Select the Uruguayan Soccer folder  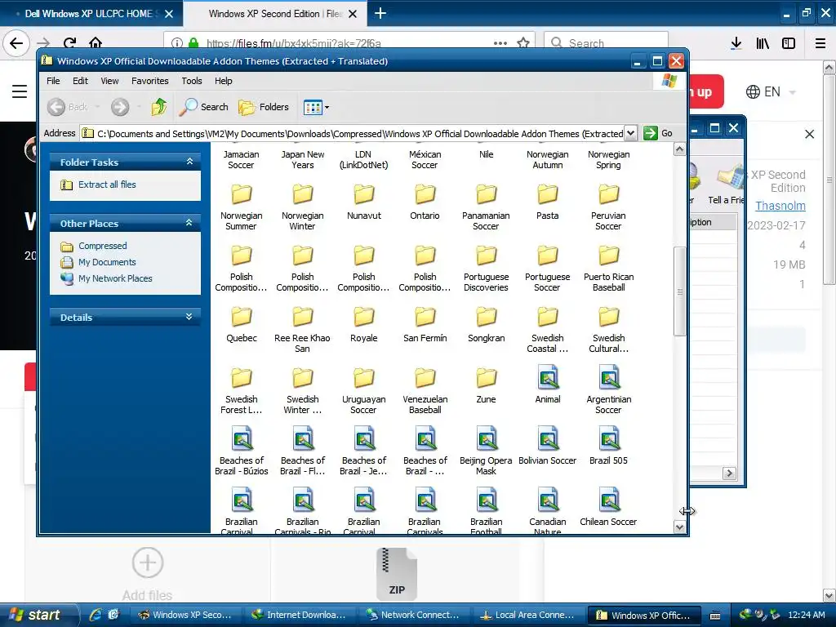pos(363,391)
